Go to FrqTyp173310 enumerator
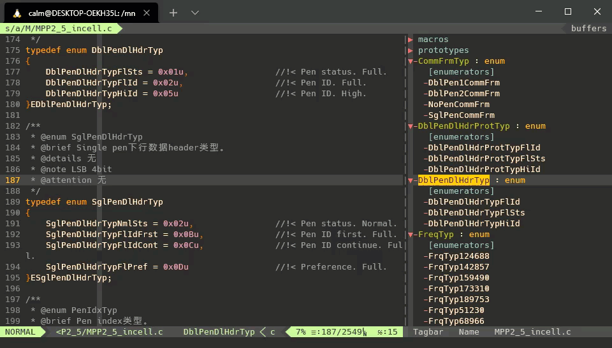Image resolution: width=612 pixels, height=348 pixels. pyautogui.click(x=458, y=289)
